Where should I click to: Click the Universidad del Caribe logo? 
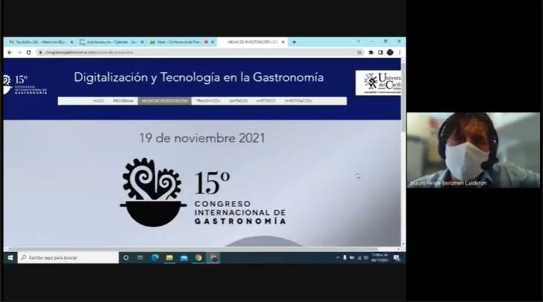point(378,83)
